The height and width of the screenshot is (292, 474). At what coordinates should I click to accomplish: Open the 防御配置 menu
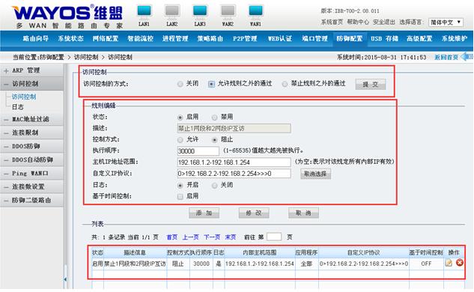coord(350,39)
